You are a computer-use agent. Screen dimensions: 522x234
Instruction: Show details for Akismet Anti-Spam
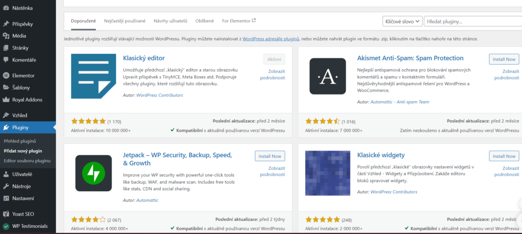(506, 74)
